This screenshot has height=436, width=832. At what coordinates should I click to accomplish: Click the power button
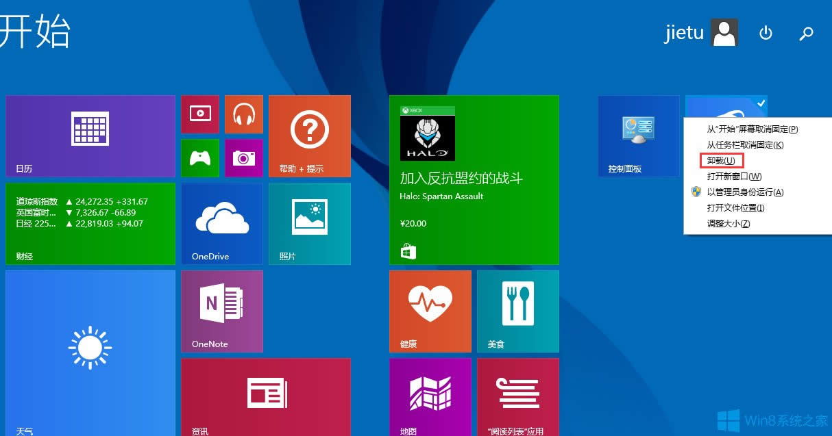pos(766,32)
